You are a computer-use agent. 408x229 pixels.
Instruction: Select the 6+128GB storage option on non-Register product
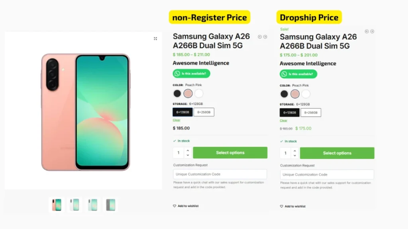[182, 112]
